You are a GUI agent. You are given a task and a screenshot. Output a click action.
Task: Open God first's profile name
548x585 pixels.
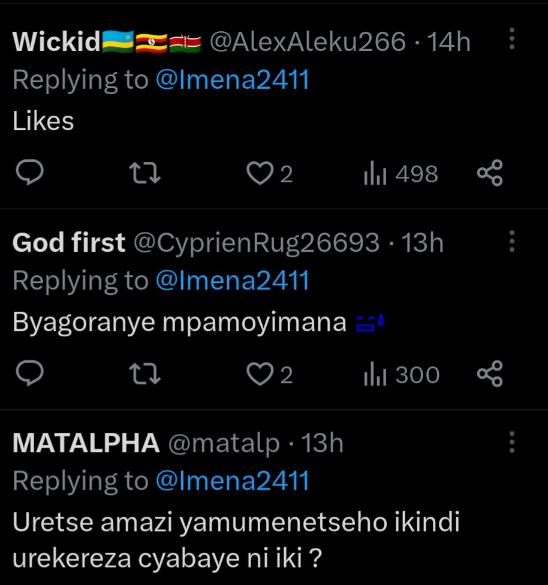coord(69,242)
